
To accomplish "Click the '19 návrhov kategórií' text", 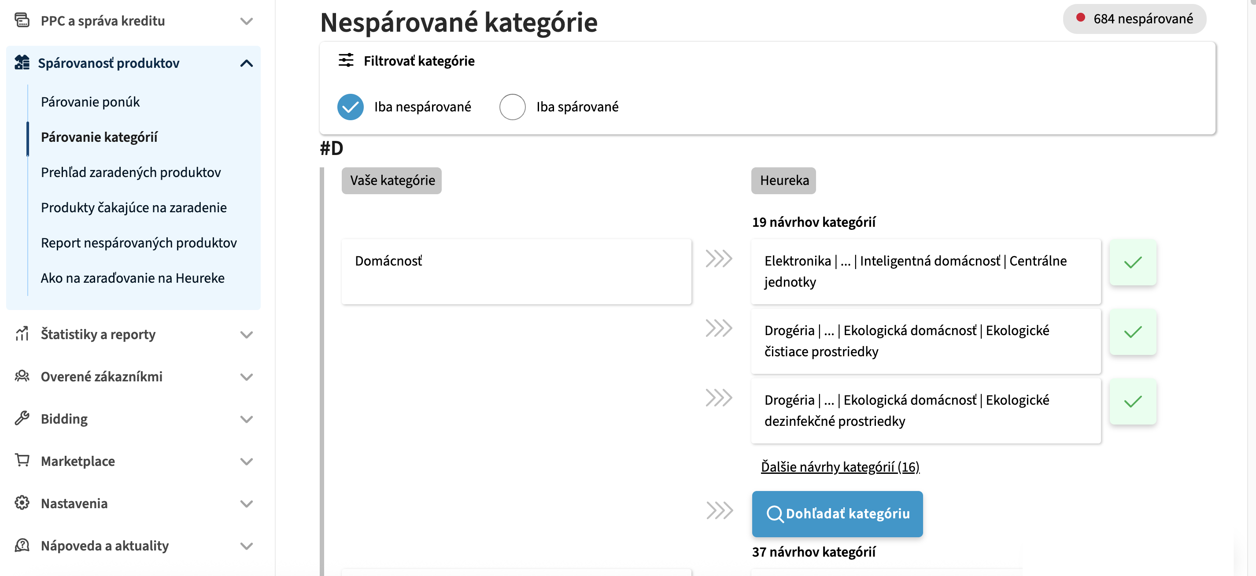I will click(x=813, y=222).
